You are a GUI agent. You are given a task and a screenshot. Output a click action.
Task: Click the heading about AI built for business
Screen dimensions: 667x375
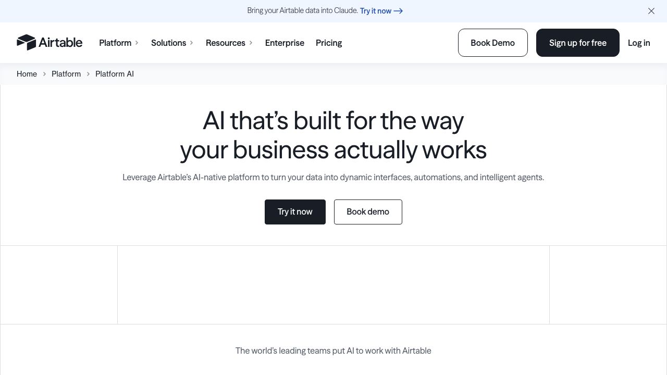coord(333,135)
